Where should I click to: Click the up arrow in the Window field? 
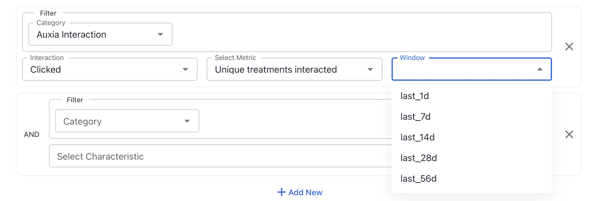540,69
